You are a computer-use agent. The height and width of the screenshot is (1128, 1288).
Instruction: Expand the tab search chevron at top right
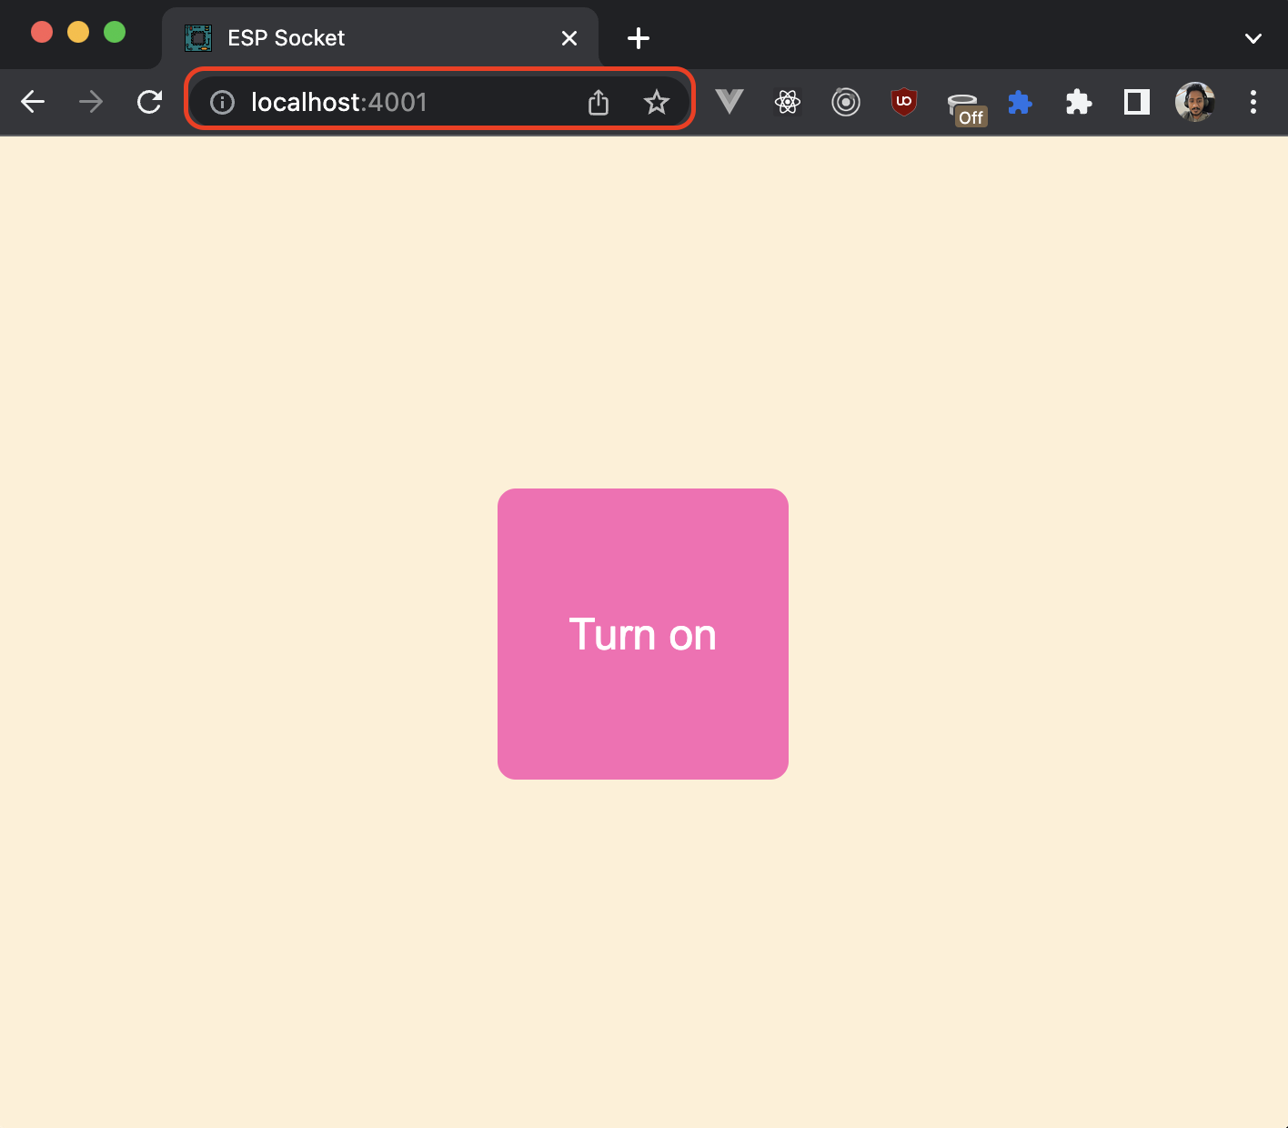(x=1253, y=38)
